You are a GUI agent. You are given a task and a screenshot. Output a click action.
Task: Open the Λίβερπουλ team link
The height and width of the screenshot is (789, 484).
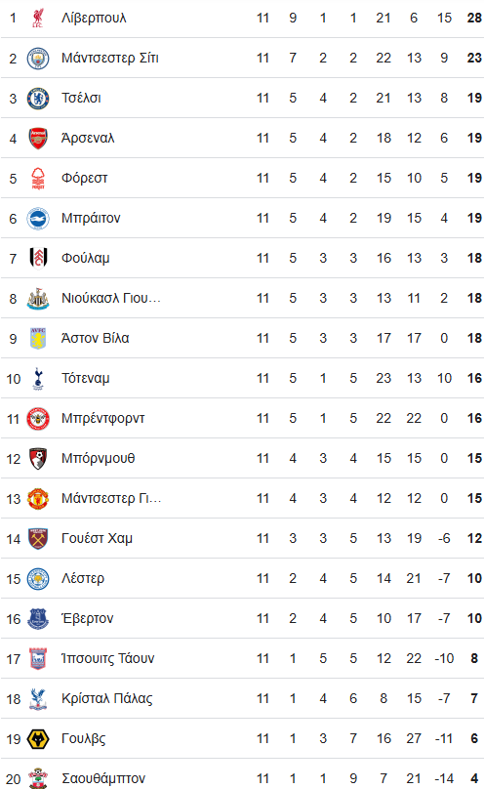pyautogui.click(x=94, y=19)
